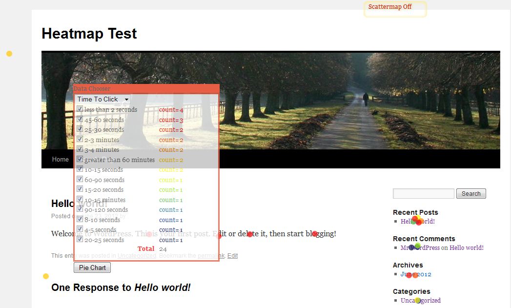The height and width of the screenshot is (308, 511).
Task: Click 'Mr WordPress' commenter link
Action: pos(420,247)
